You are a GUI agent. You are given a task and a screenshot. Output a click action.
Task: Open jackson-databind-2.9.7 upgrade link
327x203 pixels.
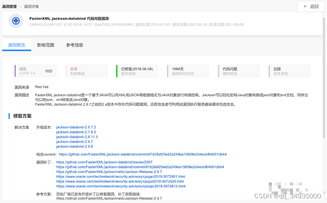coord(74,141)
